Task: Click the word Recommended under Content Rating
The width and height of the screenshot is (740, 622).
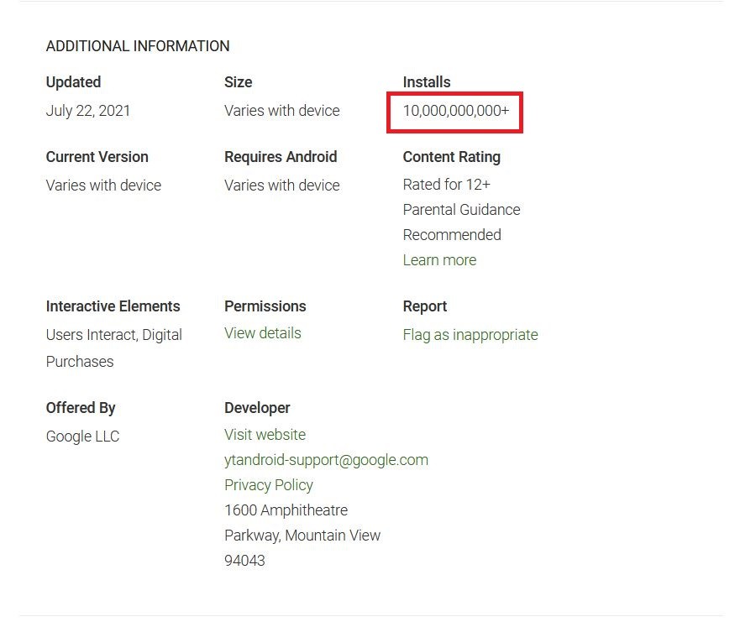Action: (x=452, y=235)
